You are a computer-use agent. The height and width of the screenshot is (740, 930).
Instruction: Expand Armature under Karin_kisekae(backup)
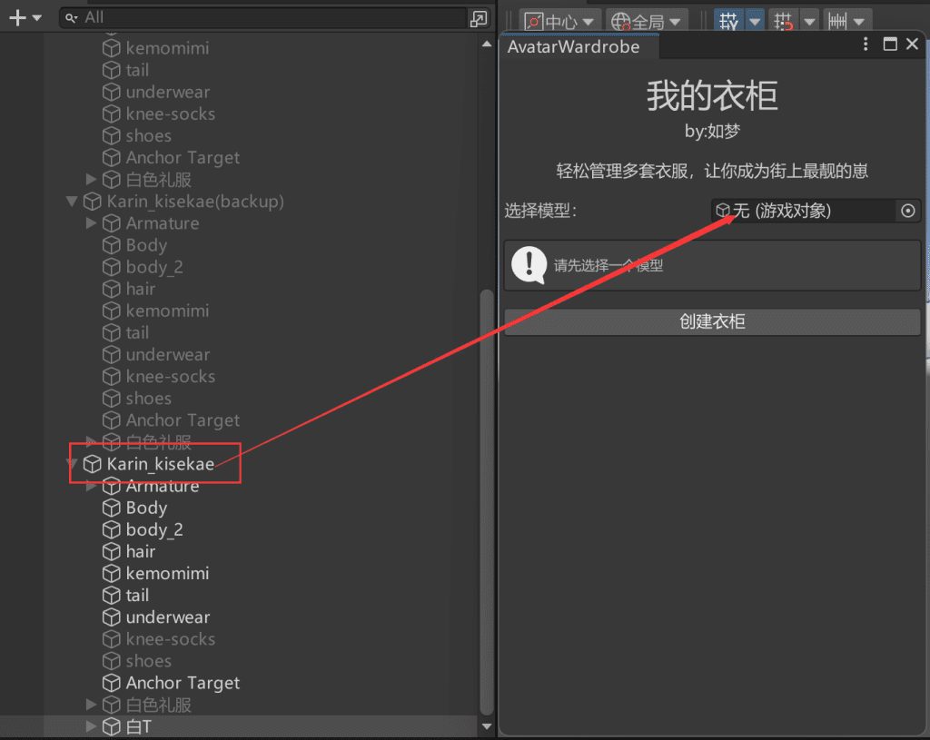[91, 223]
